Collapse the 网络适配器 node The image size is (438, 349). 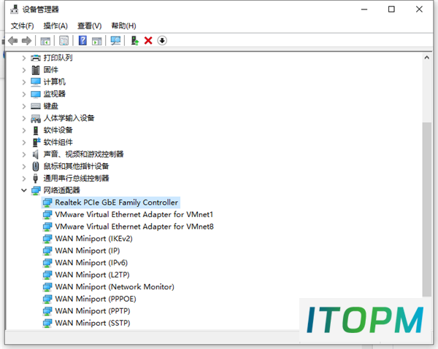pyautogui.click(x=24, y=190)
